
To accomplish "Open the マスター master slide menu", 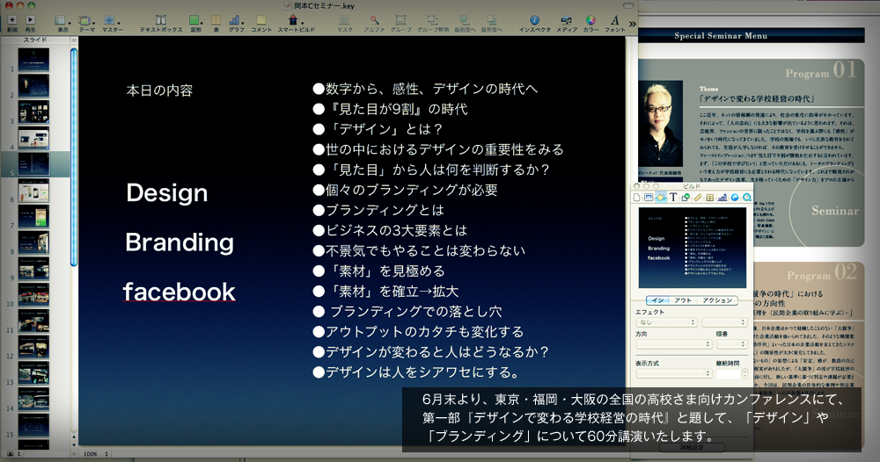I will pyautogui.click(x=112, y=23).
